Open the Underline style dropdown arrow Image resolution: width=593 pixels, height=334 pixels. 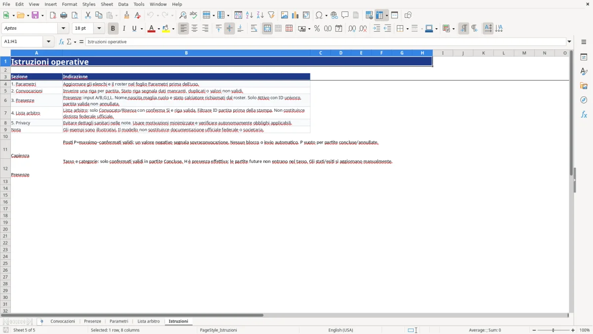point(142,29)
